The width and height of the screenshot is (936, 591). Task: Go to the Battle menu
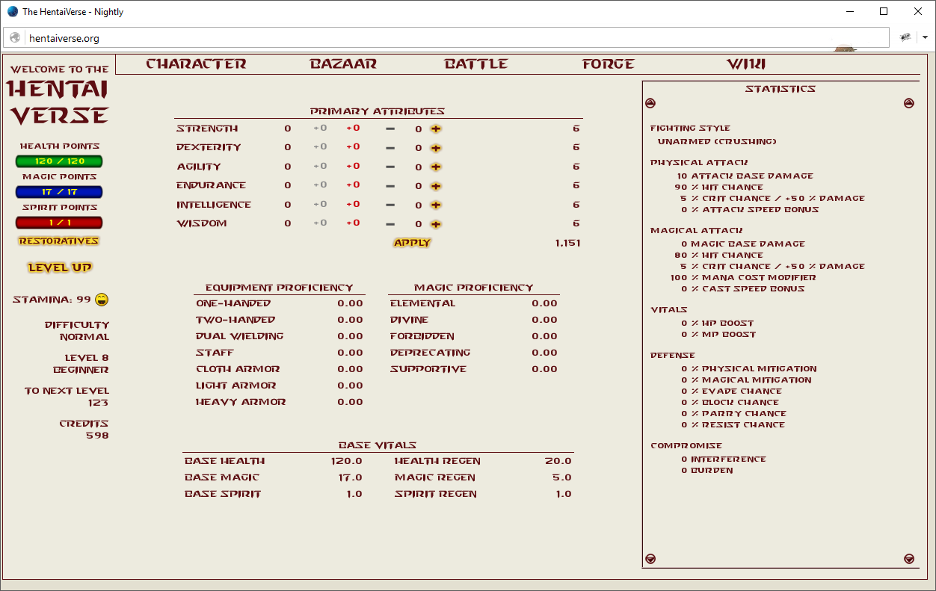(475, 64)
